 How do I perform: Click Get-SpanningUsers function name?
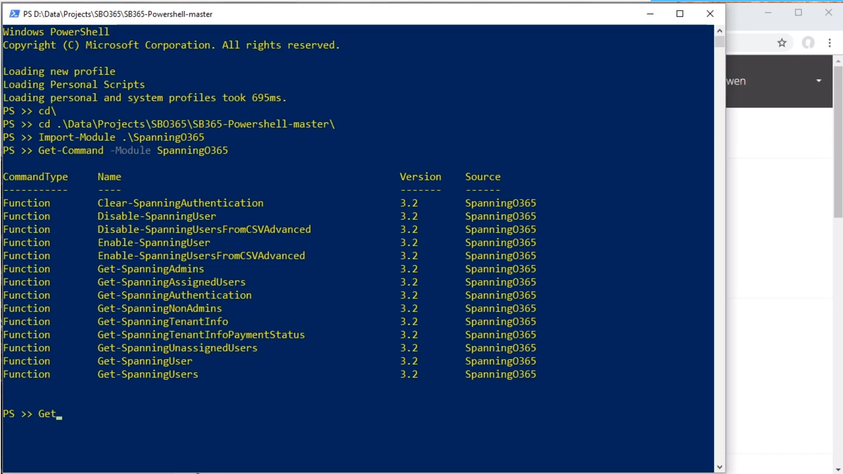(148, 374)
